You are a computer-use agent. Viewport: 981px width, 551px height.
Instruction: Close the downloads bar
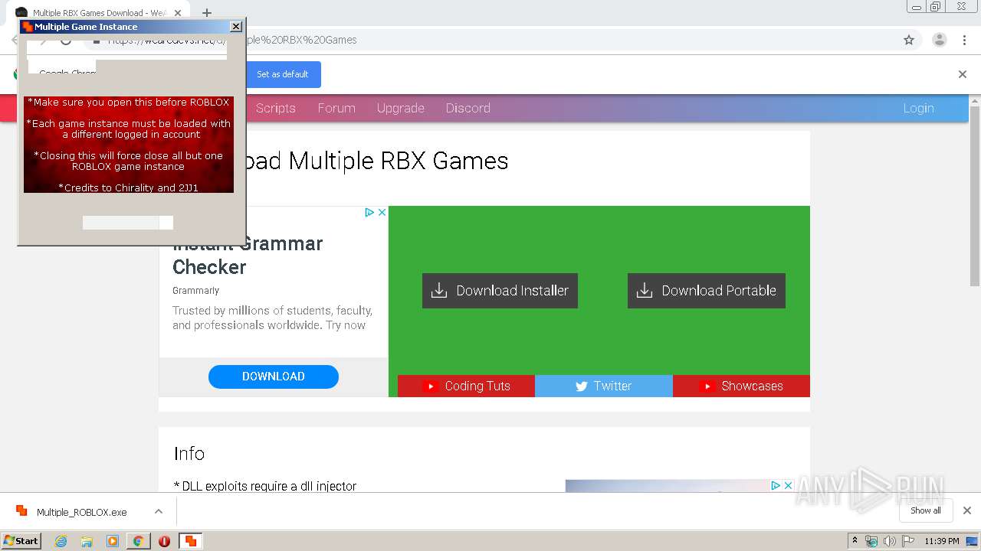click(x=967, y=510)
